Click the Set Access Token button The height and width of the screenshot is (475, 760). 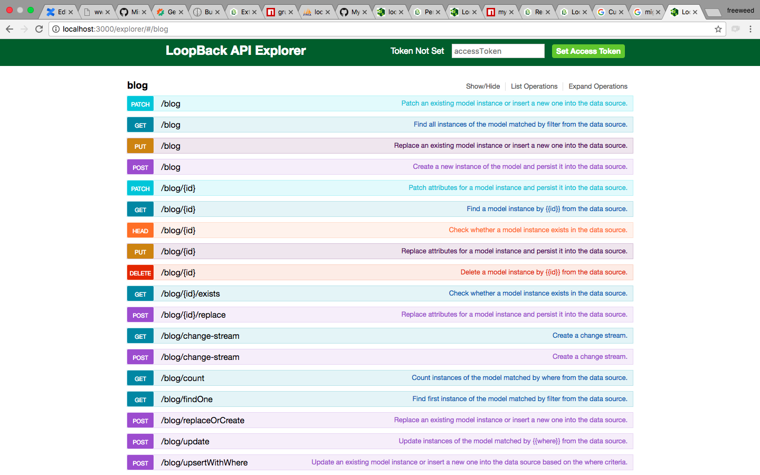(x=588, y=51)
